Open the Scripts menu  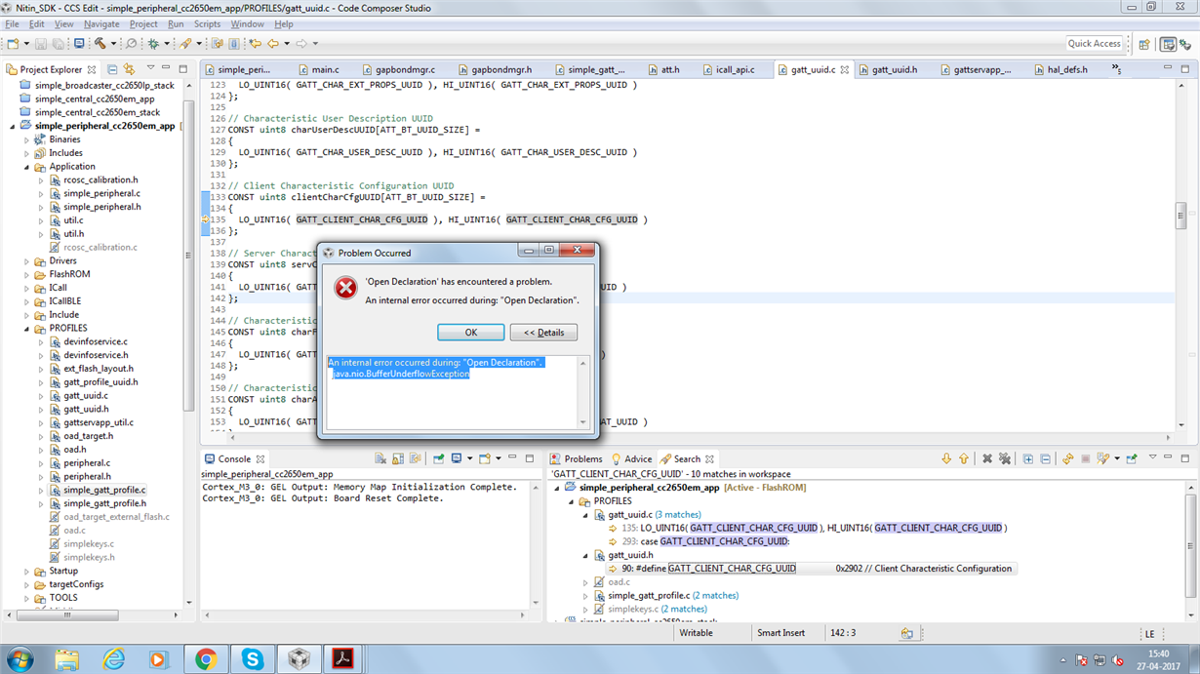click(x=207, y=24)
